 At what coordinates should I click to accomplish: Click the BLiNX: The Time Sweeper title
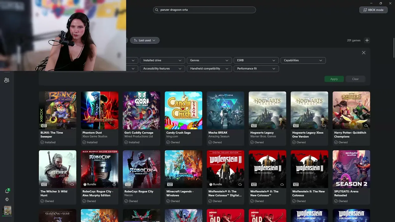(x=52, y=135)
